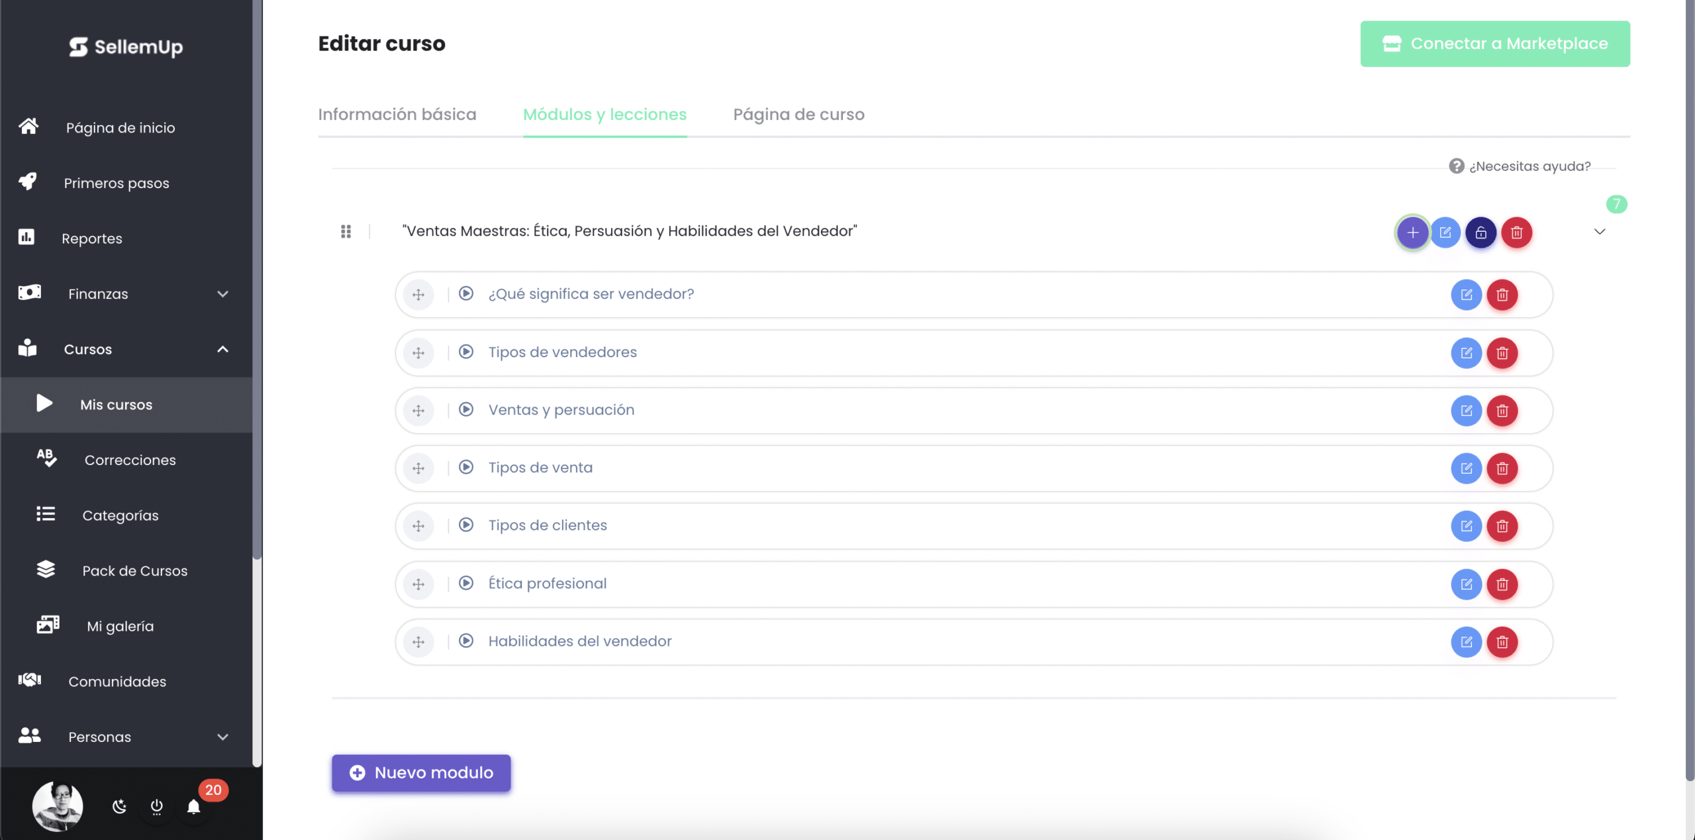Click the green lesson count badge 7
The image size is (1695, 840).
point(1616,204)
